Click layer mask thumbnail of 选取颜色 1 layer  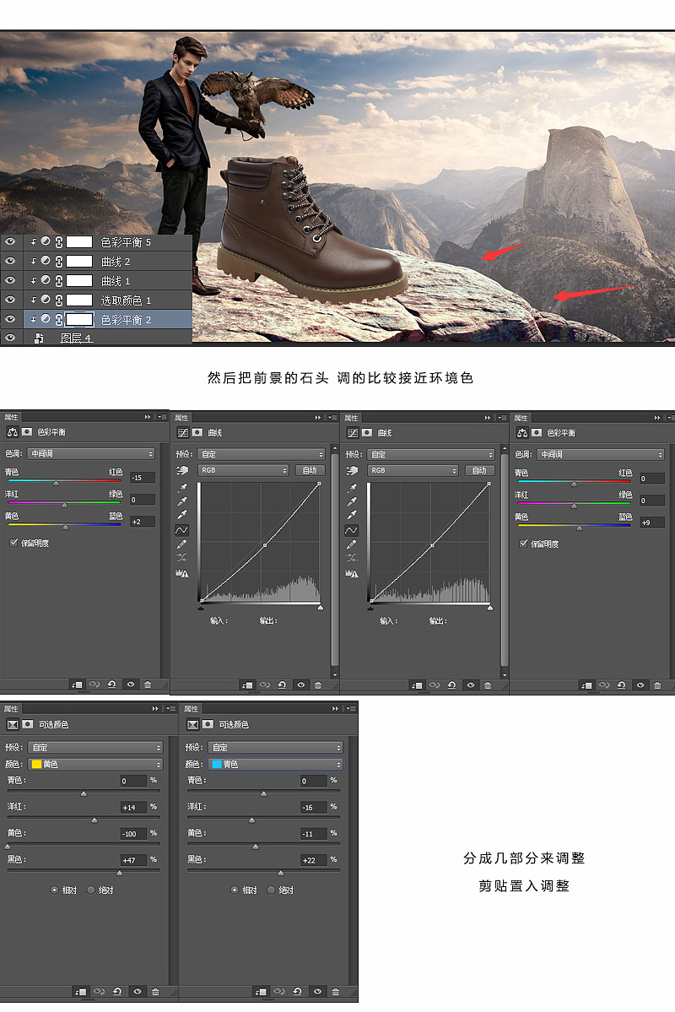pos(79,300)
